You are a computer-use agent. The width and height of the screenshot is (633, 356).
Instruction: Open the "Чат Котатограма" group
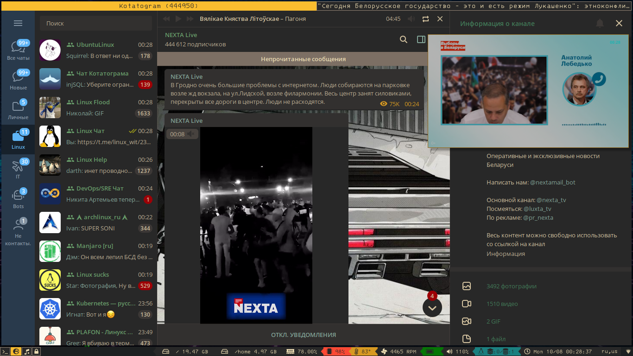pos(96,79)
